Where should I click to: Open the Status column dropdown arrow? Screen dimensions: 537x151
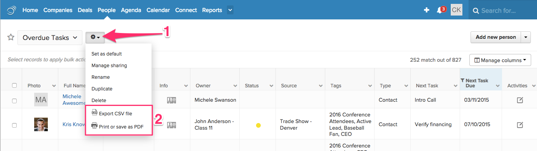pos(271,86)
